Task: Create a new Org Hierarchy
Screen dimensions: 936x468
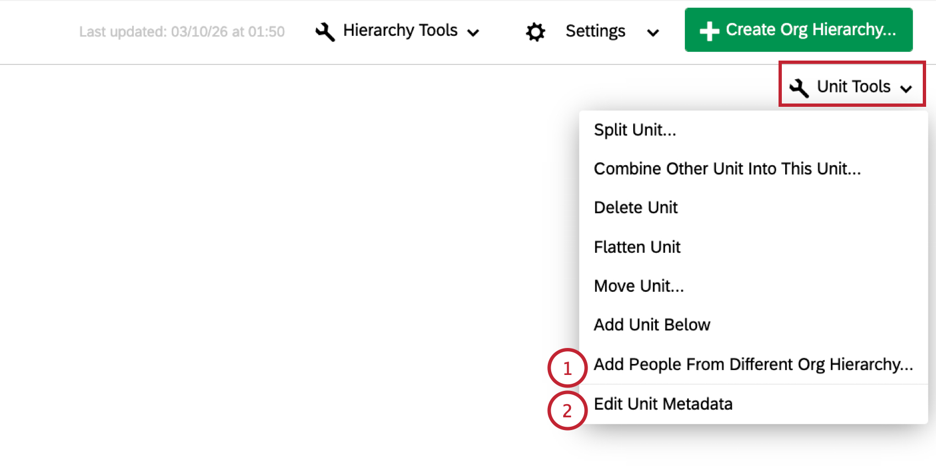Action: tap(798, 30)
